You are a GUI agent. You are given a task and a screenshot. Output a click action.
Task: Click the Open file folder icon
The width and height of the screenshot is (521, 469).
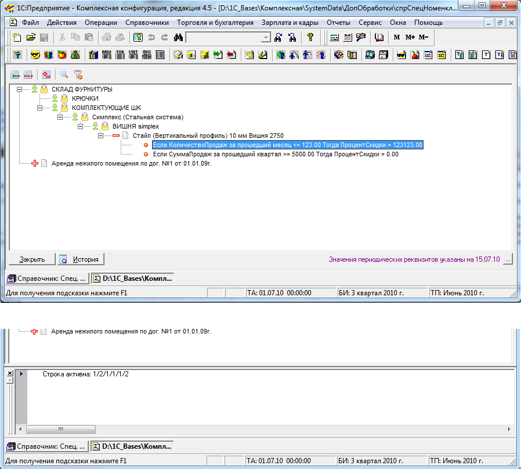pyautogui.click(x=30, y=38)
